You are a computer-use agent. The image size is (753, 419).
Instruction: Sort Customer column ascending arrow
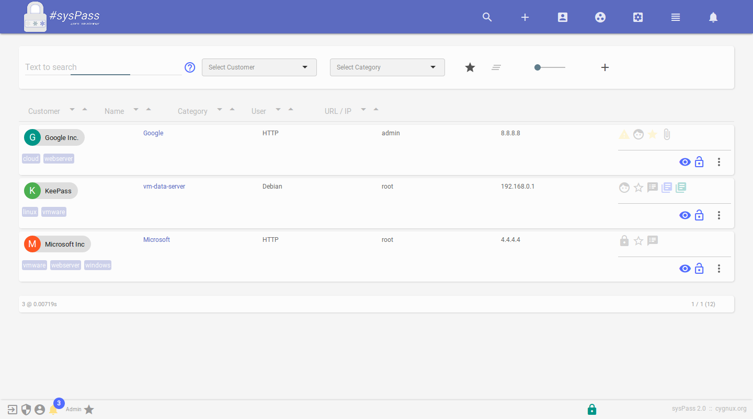coord(85,109)
